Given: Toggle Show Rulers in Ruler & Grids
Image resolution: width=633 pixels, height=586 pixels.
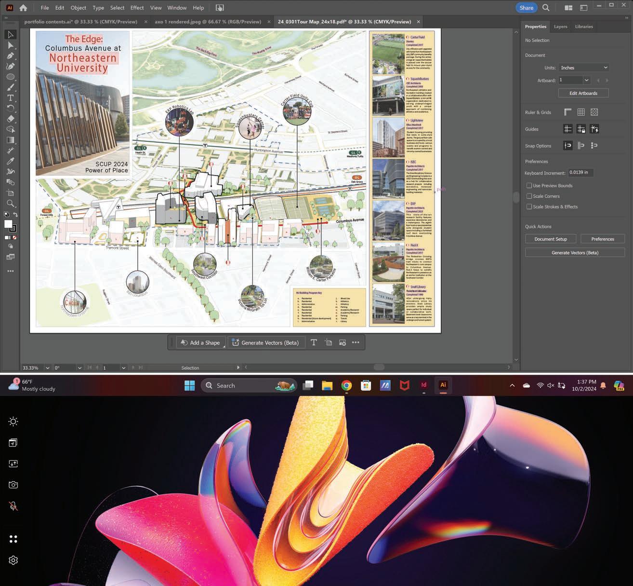Looking at the screenshot, I should (x=568, y=112).
